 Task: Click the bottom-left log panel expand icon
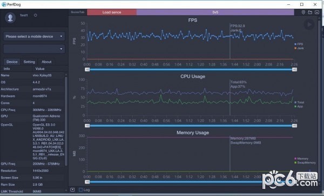click(72, 190)
